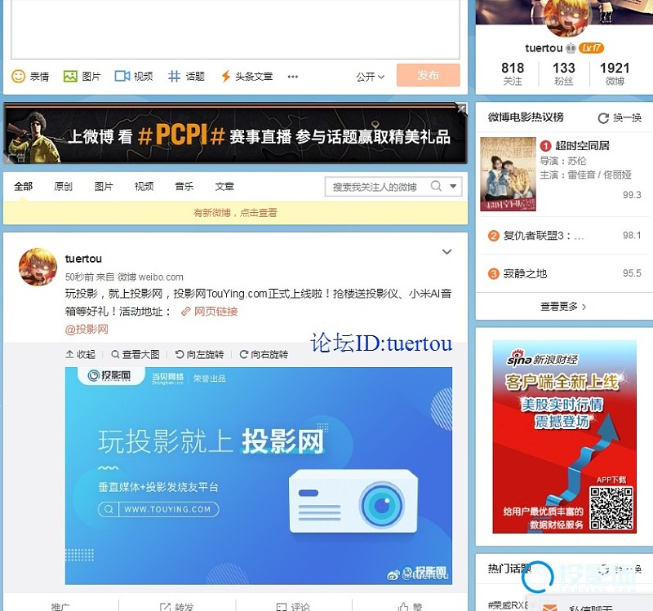Expand the post options chevron
This screenshot has height=611, width=653.
[x=446, y=252]
